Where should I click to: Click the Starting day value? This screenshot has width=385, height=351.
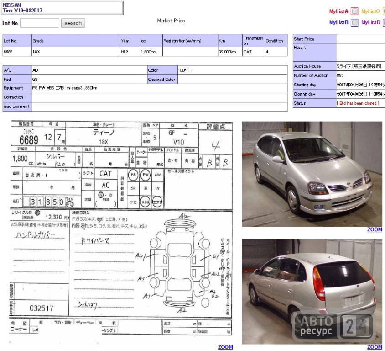point(361,85)
